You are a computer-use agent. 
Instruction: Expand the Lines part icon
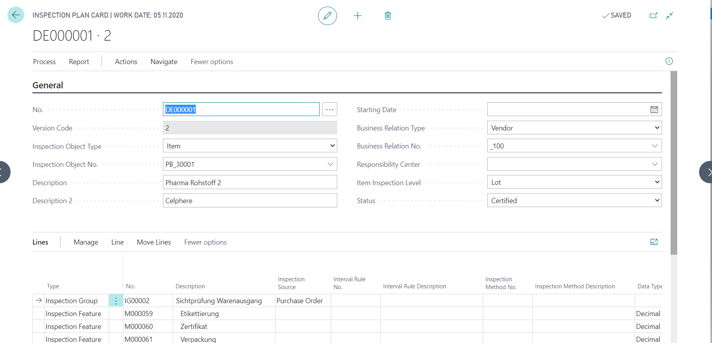pyautogui.click(x=654, y=242)
